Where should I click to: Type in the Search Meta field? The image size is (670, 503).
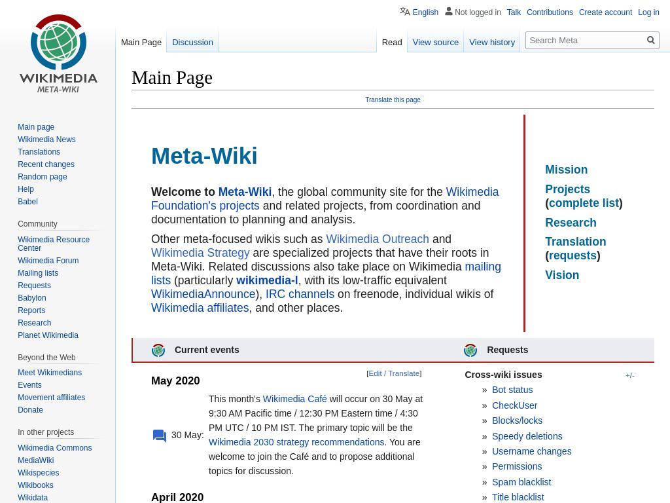tap(584, 41)
